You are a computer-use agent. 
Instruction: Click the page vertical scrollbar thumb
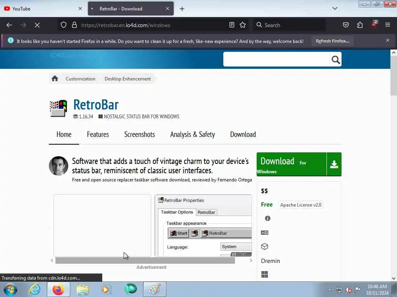[x=394, y=75]
